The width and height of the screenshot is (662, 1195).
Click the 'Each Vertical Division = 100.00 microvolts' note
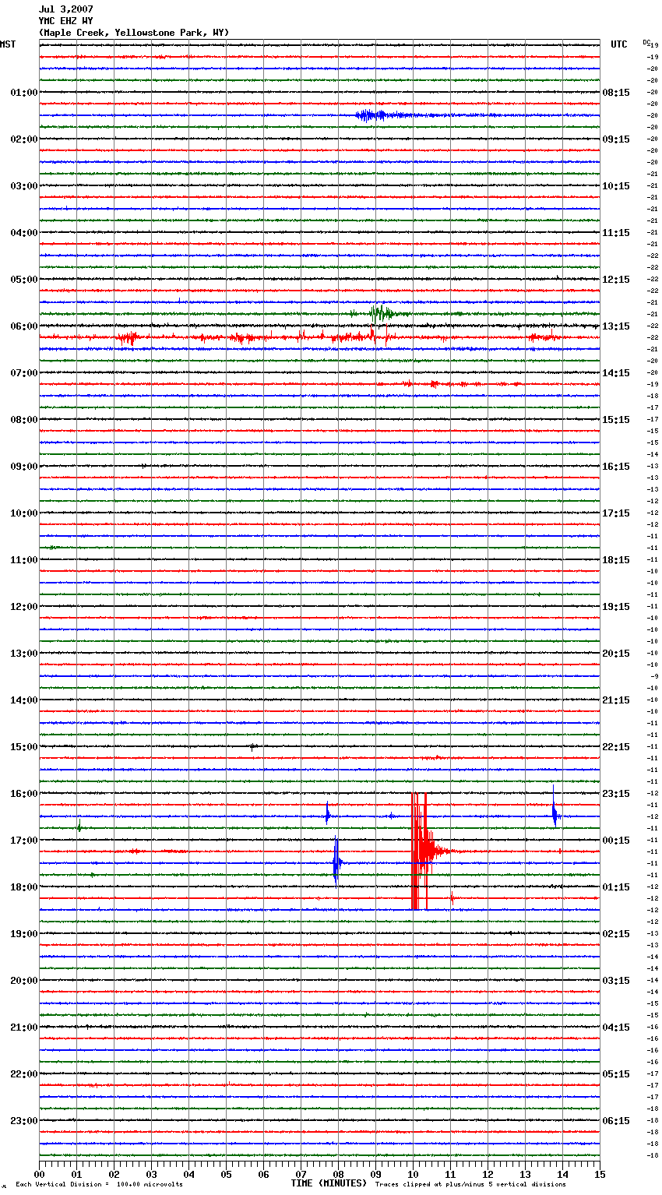(99, 1185)
